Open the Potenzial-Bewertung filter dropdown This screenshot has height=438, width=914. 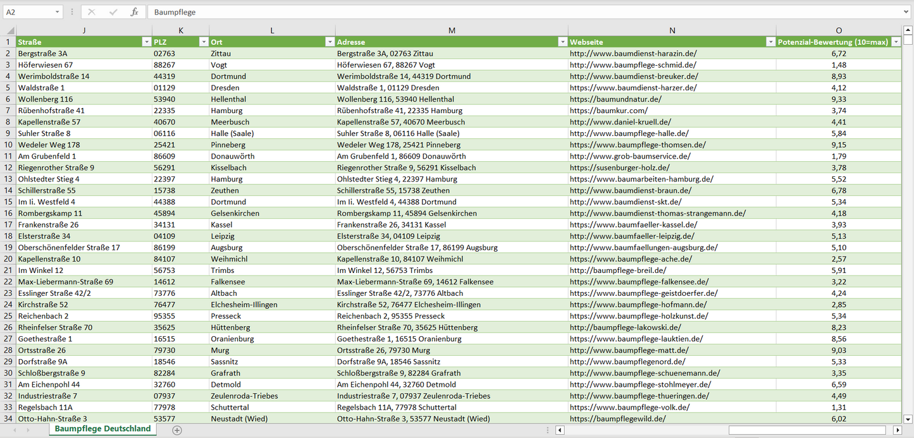click(x=896, y=42)
